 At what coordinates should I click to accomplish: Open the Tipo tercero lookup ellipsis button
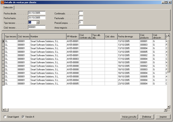pos(38,23)
